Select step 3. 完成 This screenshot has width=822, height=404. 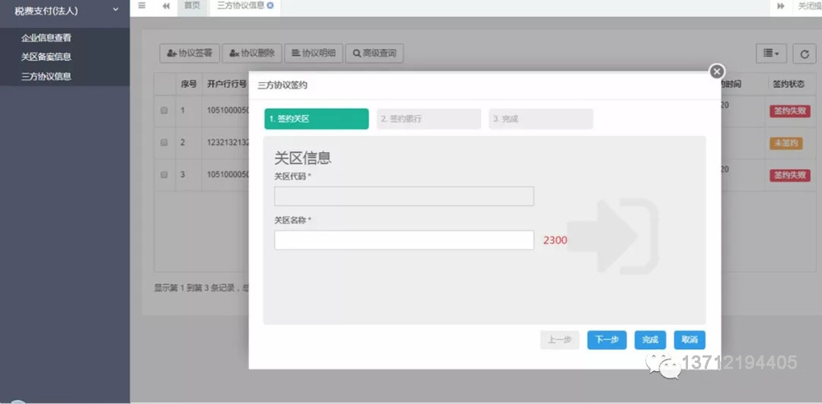pyautogui.click(x=541, y=119)
